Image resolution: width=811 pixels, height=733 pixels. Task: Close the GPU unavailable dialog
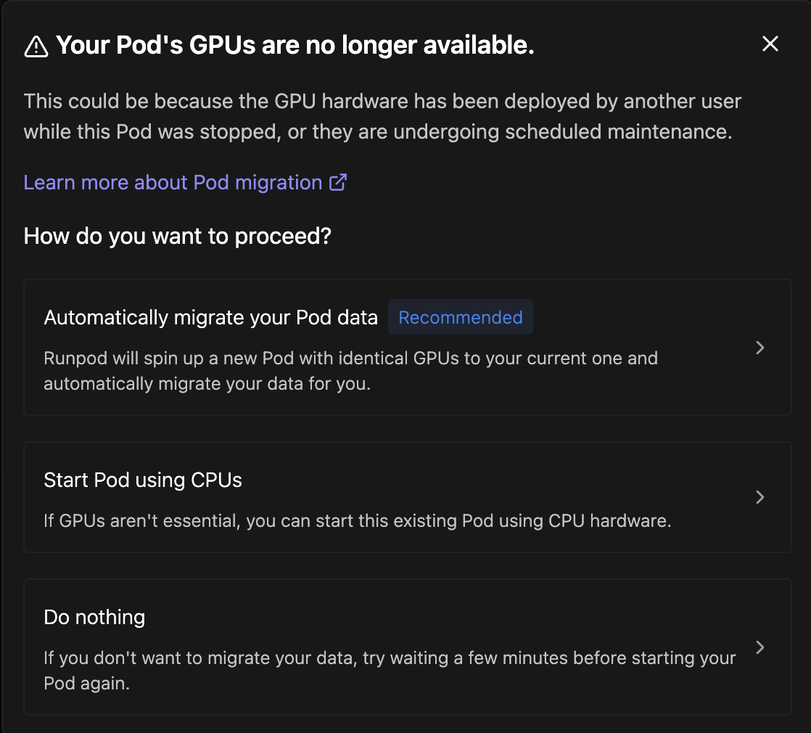(x=770, y=44)
